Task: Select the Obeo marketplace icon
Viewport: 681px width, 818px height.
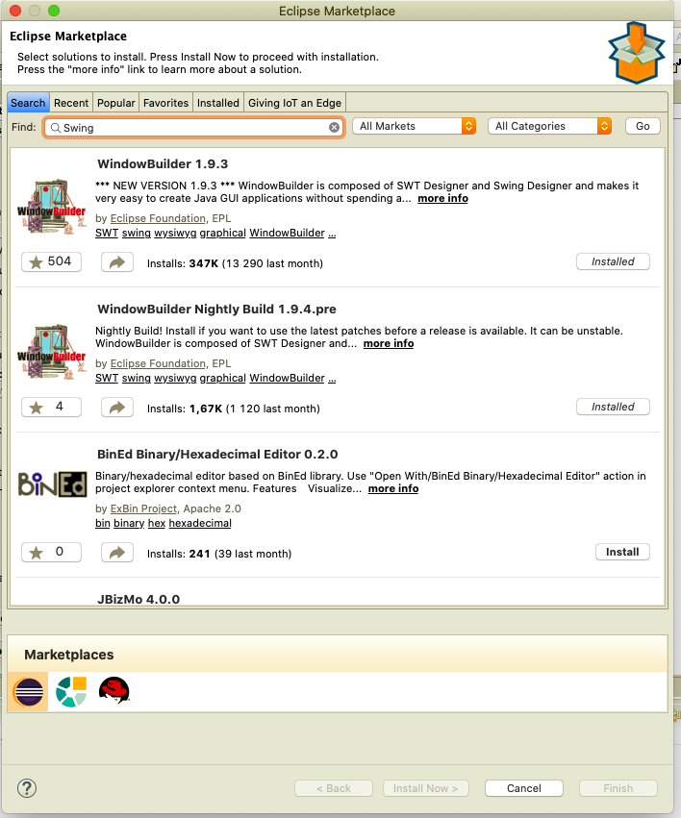Action: tap(71, 692)
